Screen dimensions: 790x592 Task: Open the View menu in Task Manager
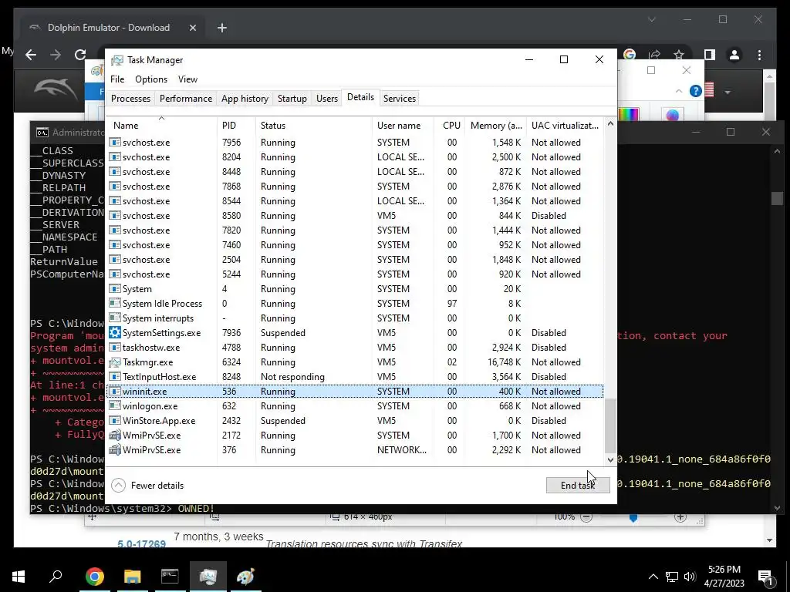[x=187, y=79]
